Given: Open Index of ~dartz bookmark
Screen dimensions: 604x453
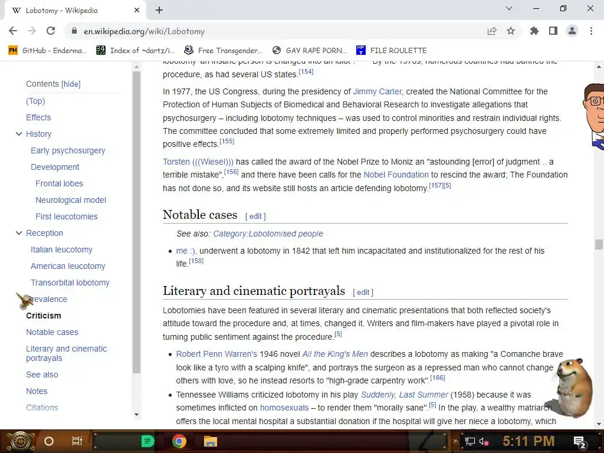Looking at the screenshot, I should tap(136, 51).
